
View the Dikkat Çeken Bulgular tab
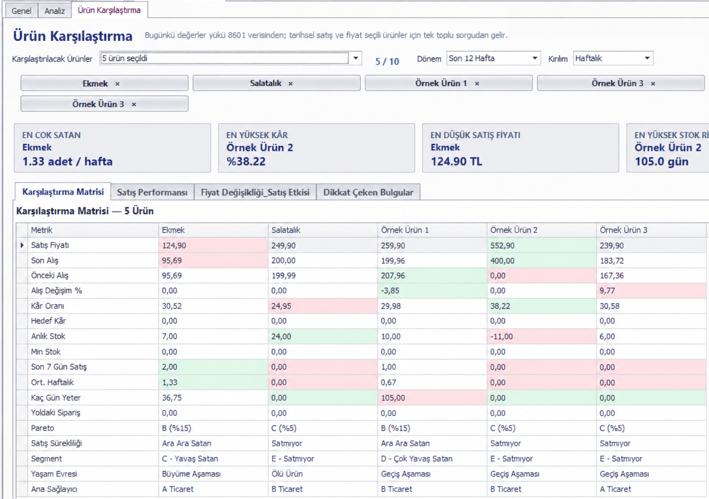tap(368, 192)
